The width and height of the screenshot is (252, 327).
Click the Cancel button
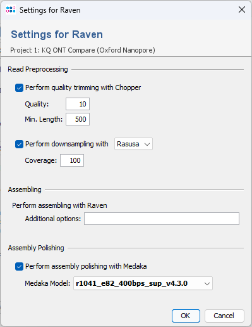click(224, 316)
